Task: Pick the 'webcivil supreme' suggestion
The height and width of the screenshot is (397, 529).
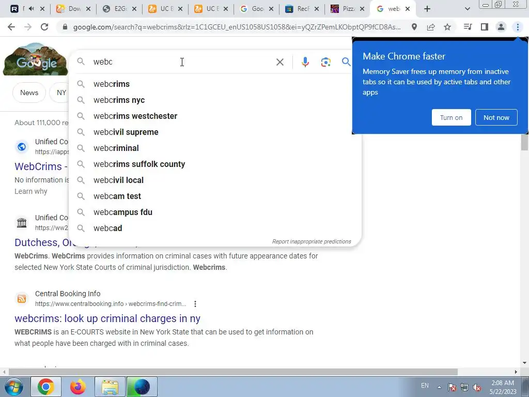Action: coord(215,132)
